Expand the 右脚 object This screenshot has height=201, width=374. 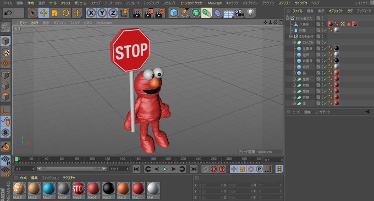pos(294,85)
